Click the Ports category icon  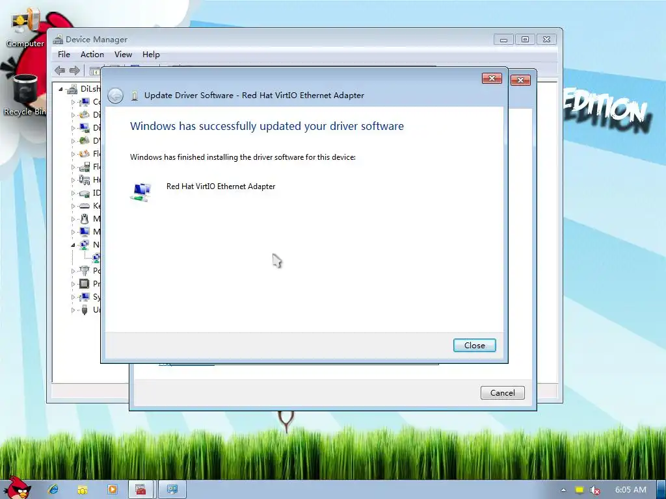coord(85,271)
